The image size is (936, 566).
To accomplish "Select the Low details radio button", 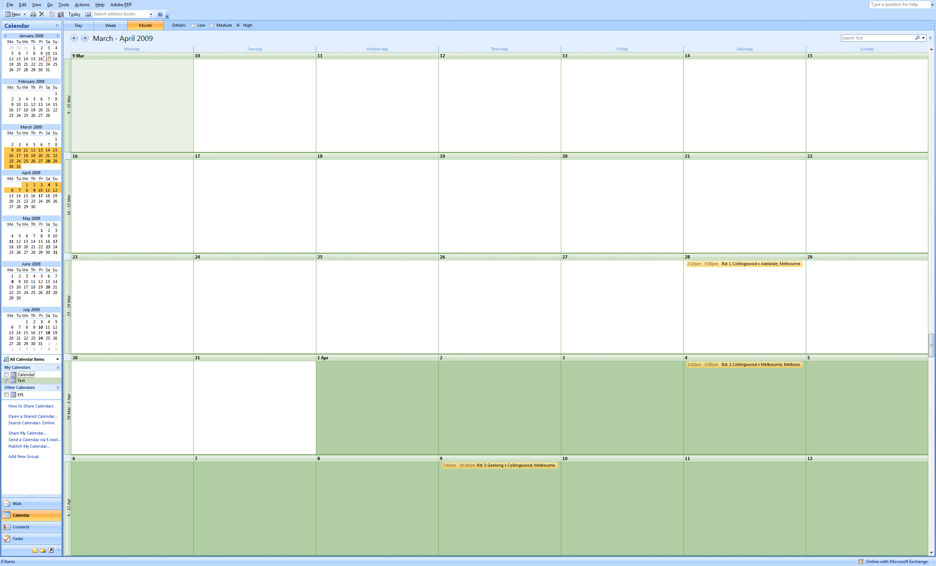I will click(x=193, y=26).
